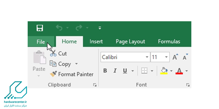Click the Undo arrow icon
This screenshot has width=219, height=109.
(59, 28)
